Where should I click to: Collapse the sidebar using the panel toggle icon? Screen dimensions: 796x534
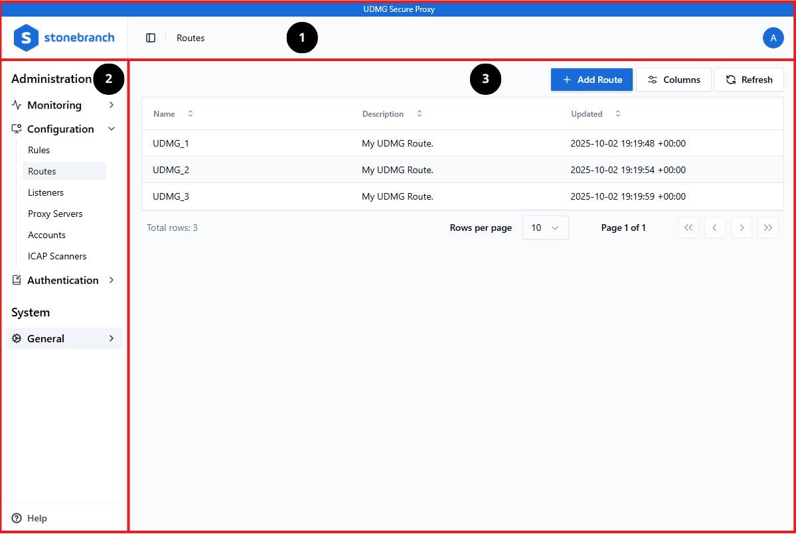[x=150, y=38]
